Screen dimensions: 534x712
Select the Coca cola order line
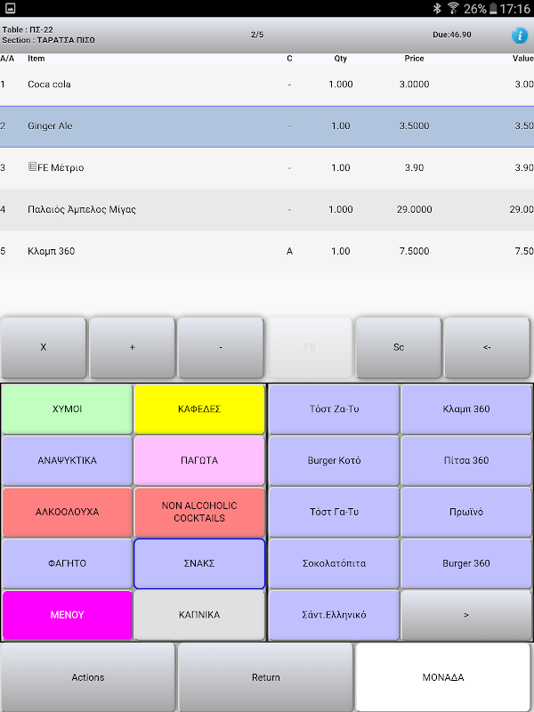click(x=267, y=85)
